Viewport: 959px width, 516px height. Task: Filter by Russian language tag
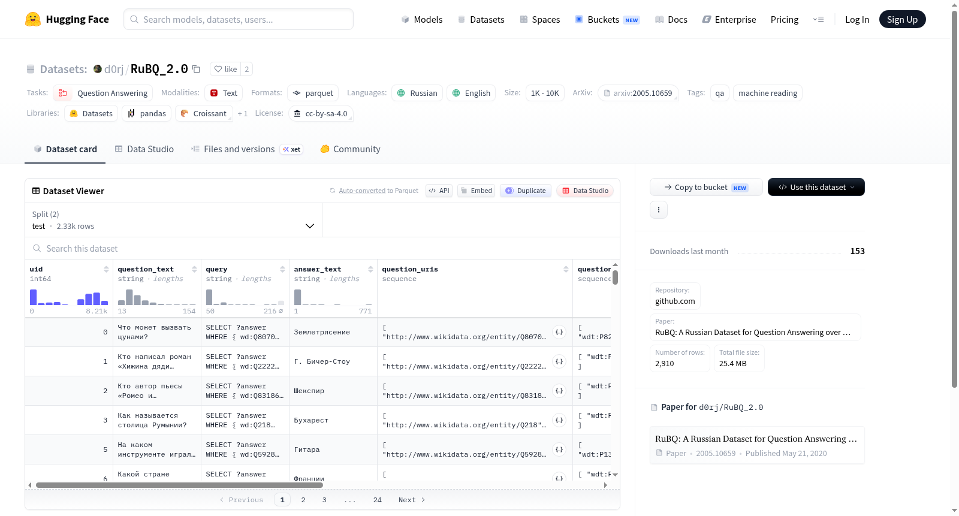click(x=417, y=93)
